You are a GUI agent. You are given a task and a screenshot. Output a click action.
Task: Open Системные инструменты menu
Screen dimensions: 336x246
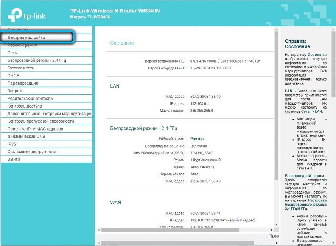pyautogui.click(x=31, y=151)
